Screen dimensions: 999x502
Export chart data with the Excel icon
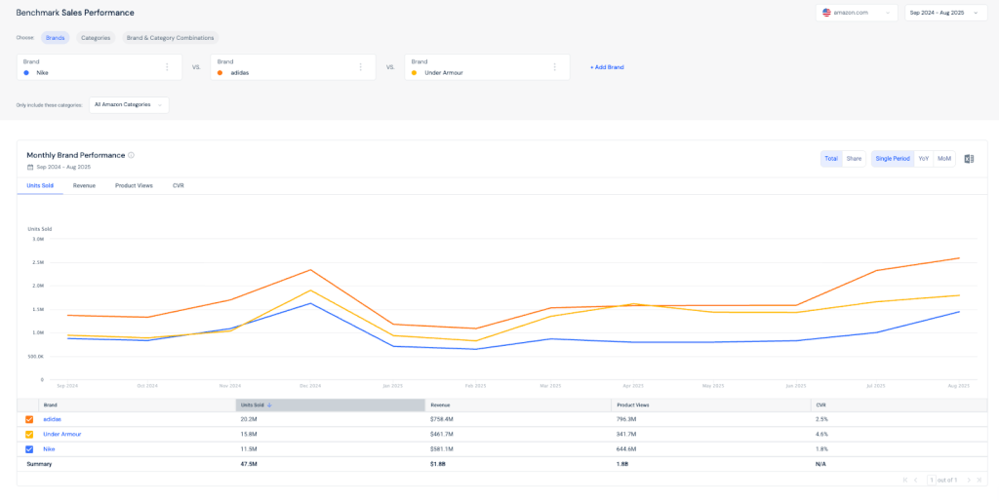pos(969,159)
